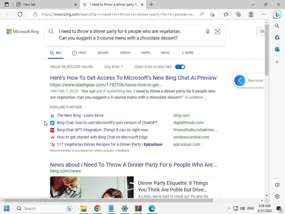Click the scroll down arrow of page
The height and width of the screenshot is (214, 285).
pos(267,196)
